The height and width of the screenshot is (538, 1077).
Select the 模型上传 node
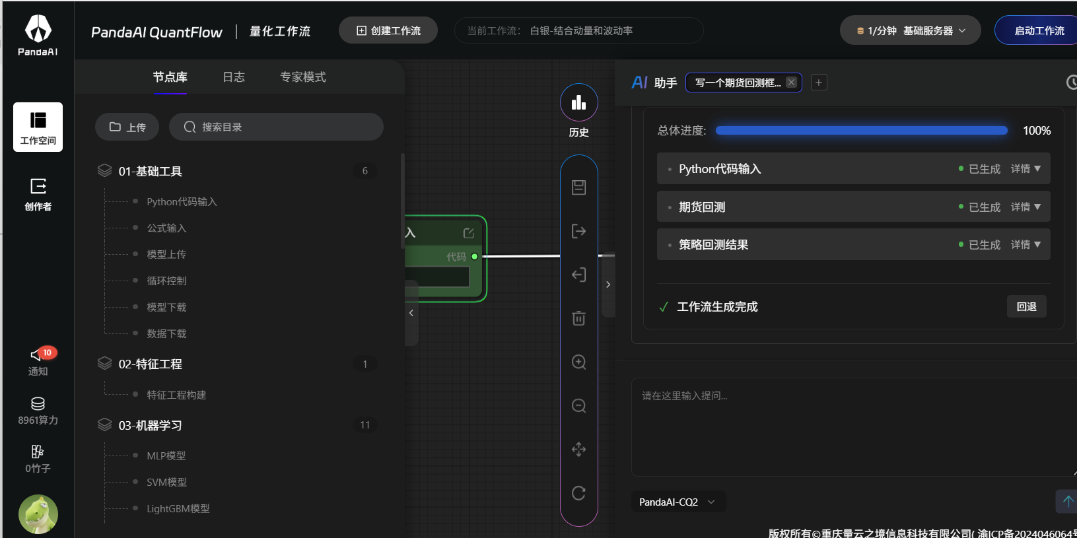pos(166,254)
